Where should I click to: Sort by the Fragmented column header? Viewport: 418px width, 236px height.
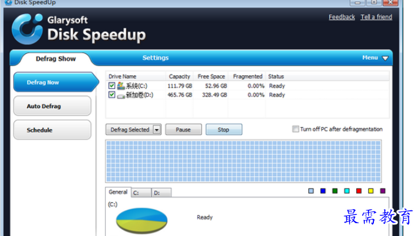click(x=248, y=76)
